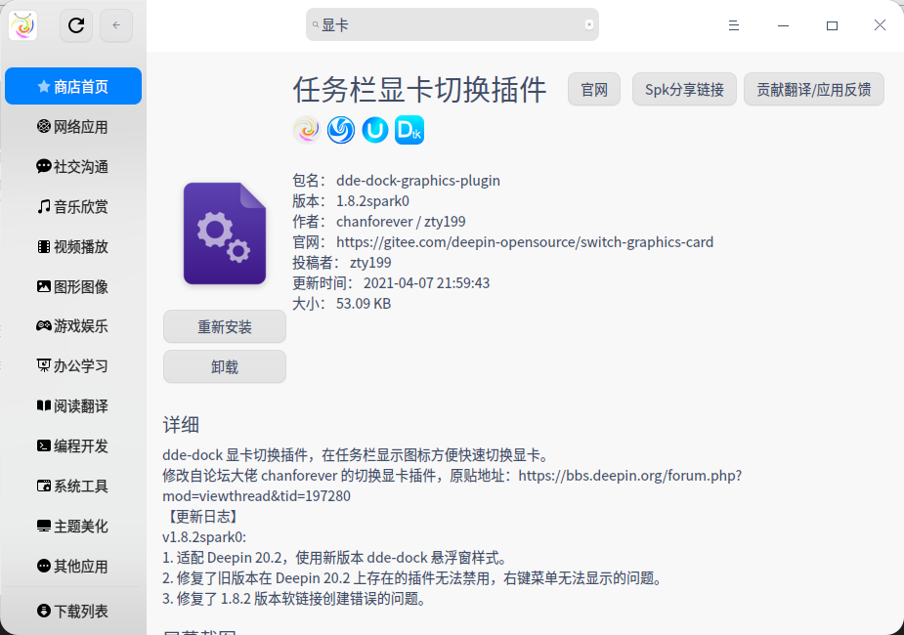Click the 官网 button

pyautogui.click(x=594, y=89)
